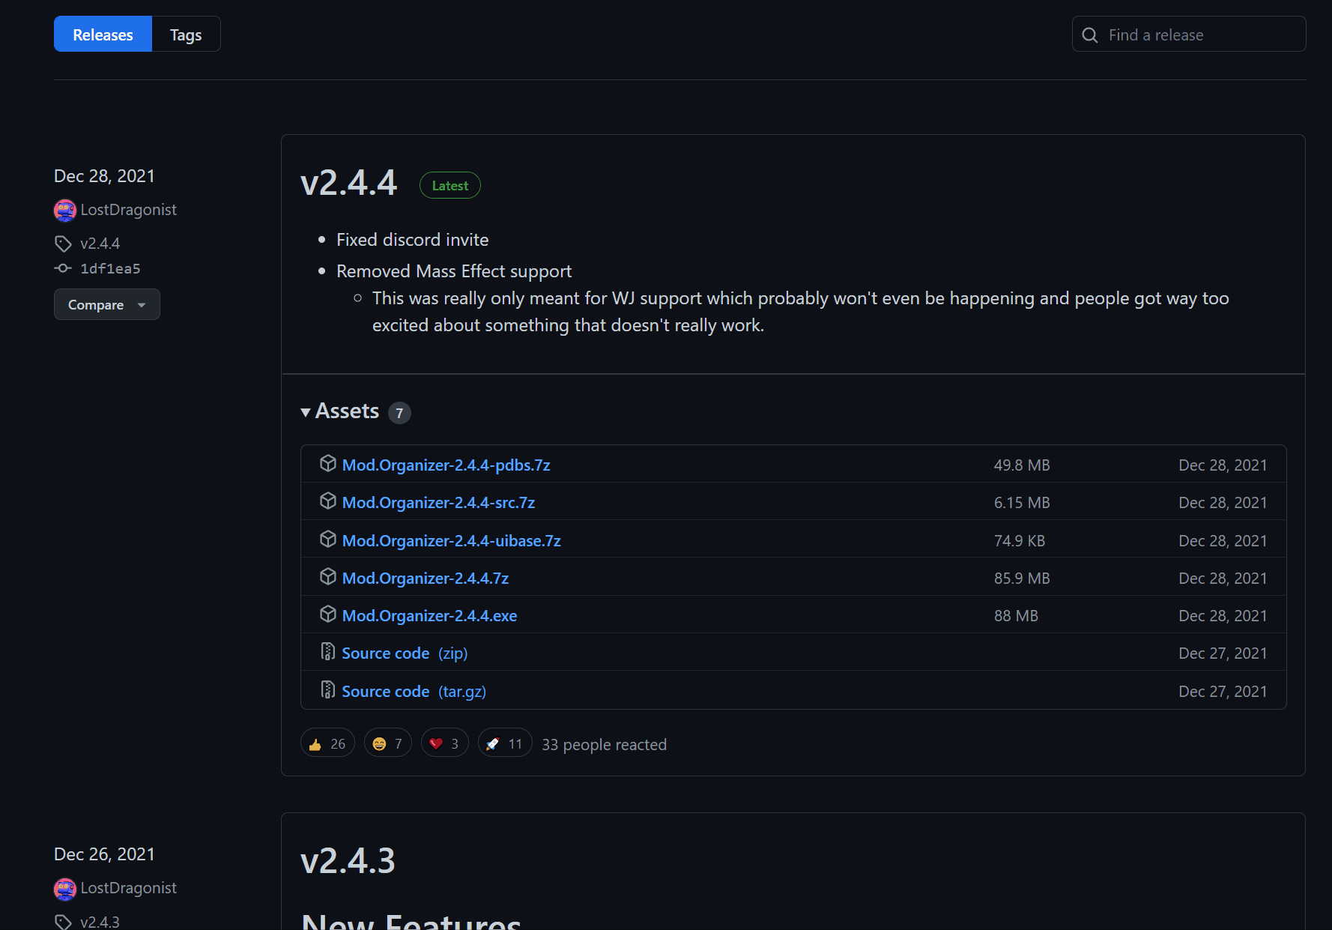Screen dimensions: 1332x930
Task: Open the Compare dropdown
Action: point(107,304)
